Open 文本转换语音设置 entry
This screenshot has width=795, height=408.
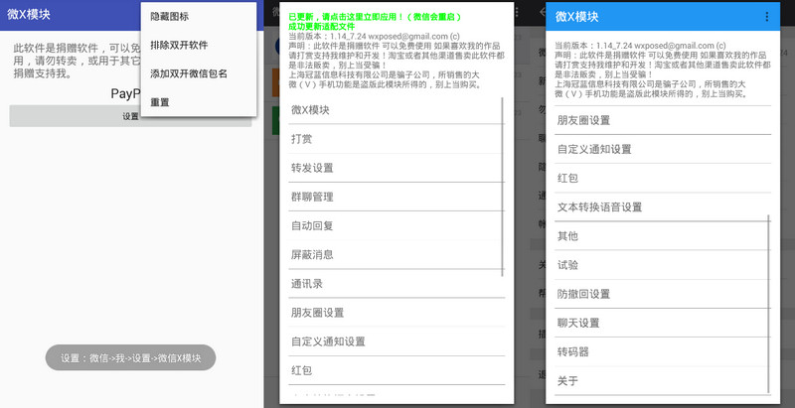pos(663,206)
